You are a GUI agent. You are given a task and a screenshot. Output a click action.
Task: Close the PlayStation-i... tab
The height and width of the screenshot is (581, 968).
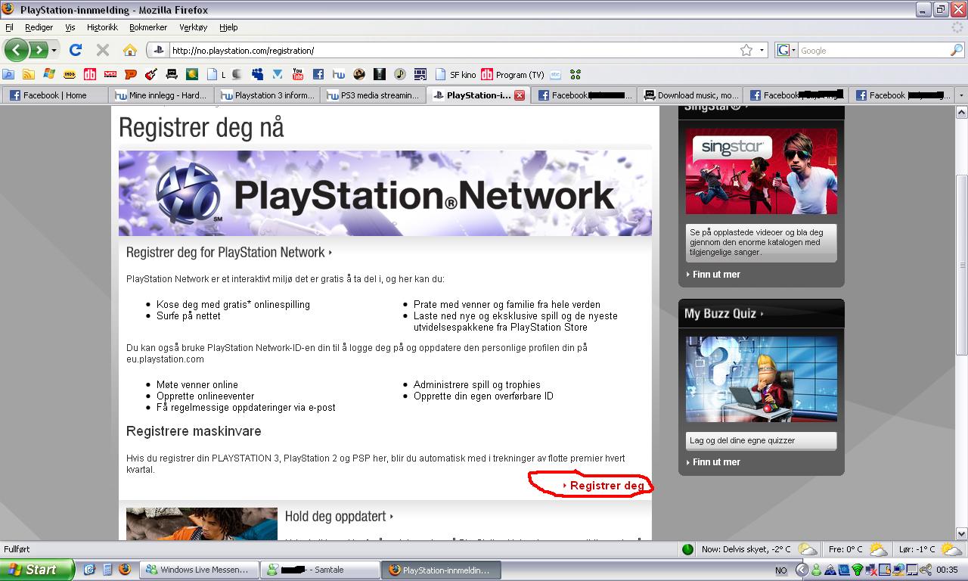(520, 95)
